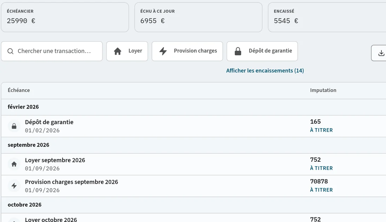This screenshot has width=386, height=222.
Task: Click the lightning icon beside Provision charges septembre 2026
Action: (14, 186)
